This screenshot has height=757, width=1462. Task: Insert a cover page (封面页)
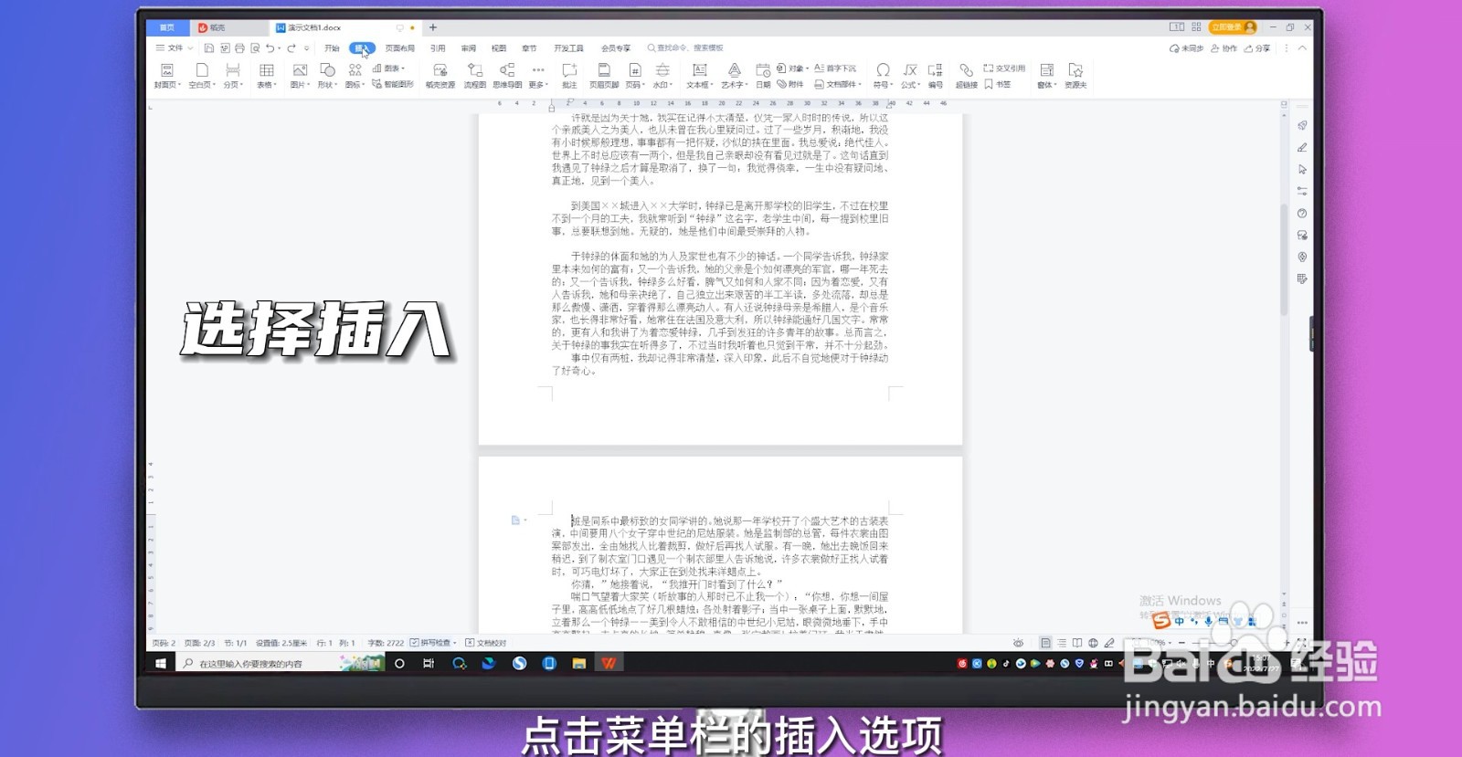[166, 76]
